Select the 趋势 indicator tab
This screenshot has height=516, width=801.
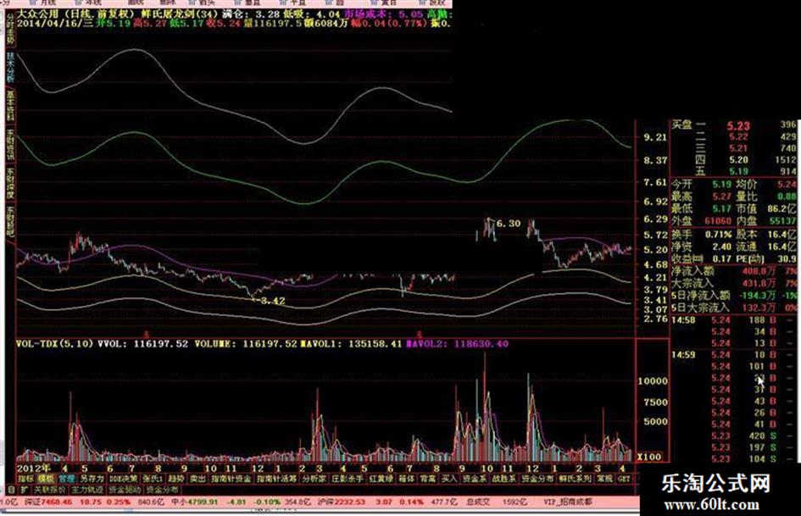[175, 479]
